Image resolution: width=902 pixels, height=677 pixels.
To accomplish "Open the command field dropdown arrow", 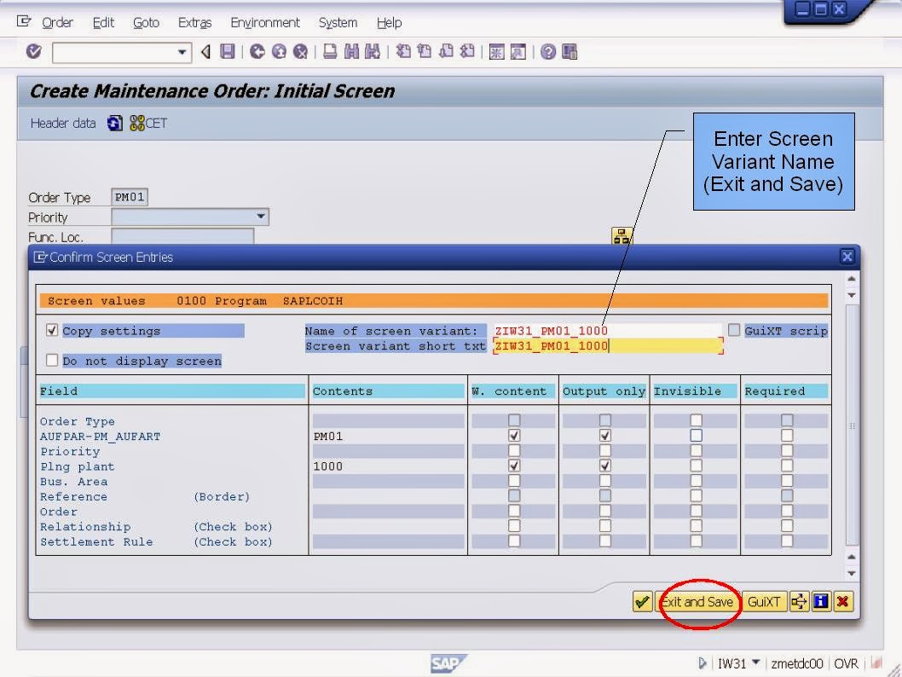I will tap(182, 52).
